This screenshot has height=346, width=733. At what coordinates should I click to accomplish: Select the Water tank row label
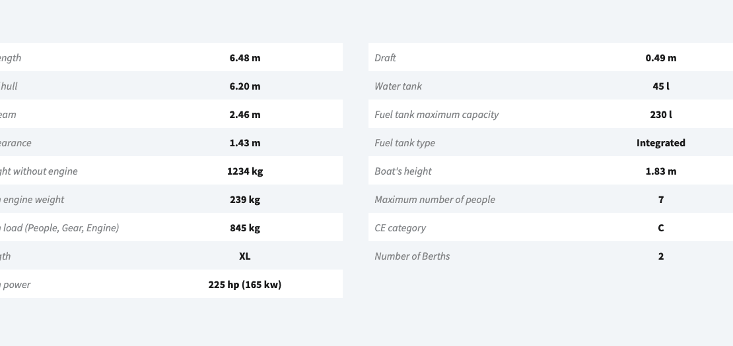[x=398, y=86]
